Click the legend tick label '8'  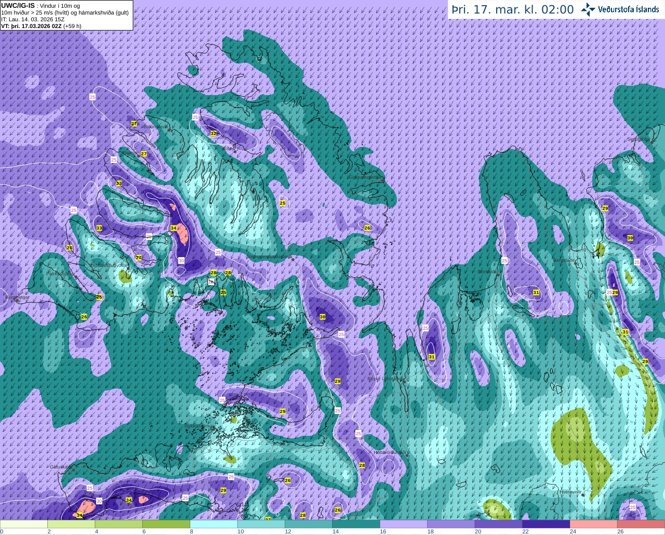192,531
